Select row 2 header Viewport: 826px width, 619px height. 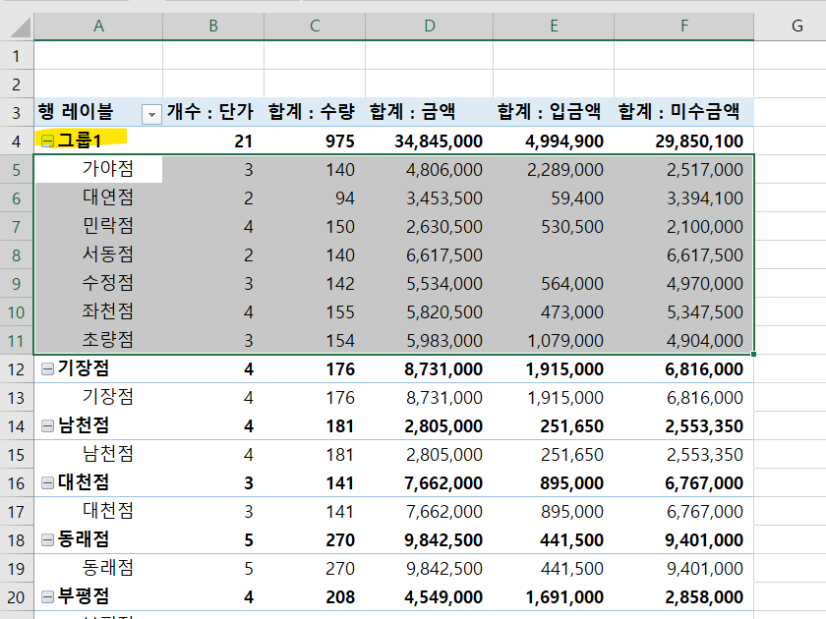(x=17, y=84)
